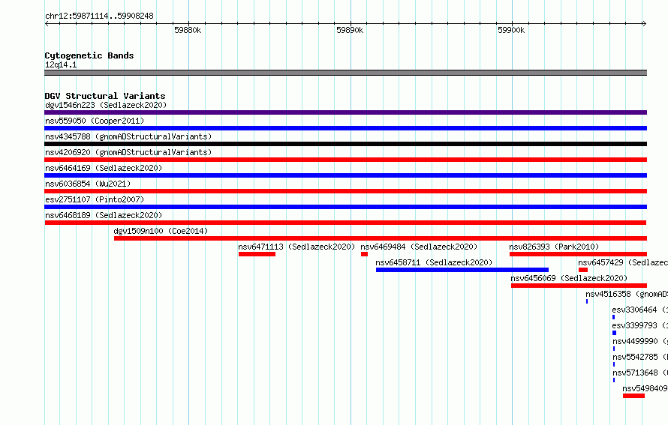Click the red dgv1509n100 variant bar
This screenshot has height=425, width=668.
[381, 238]
